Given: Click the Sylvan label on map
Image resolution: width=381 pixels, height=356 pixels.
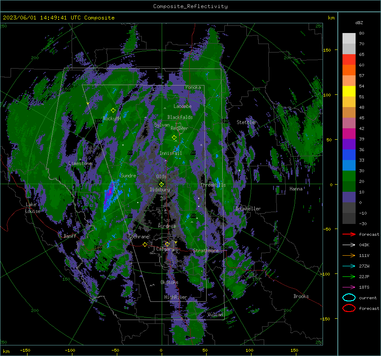Looking at the screenshot, I should click(x=162, y=125).
